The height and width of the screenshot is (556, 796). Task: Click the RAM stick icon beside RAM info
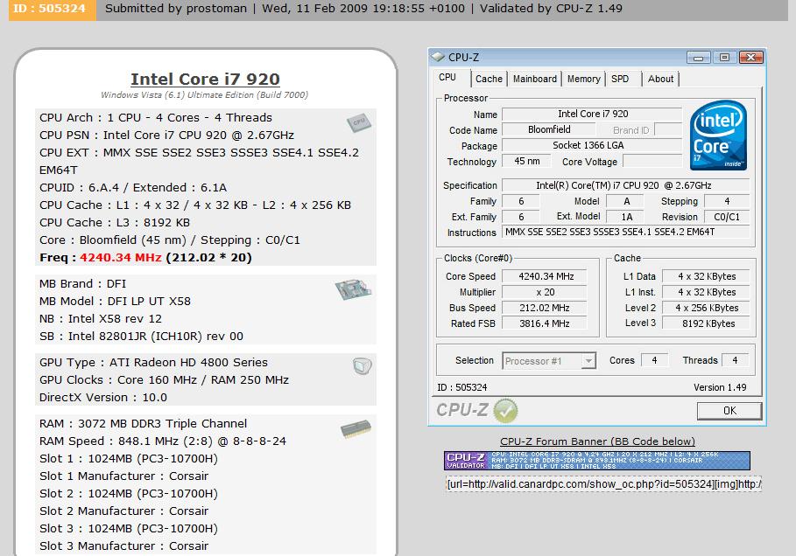pyautogui.click(x=356, y=428)
